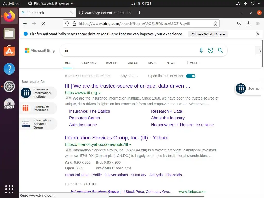Toggle Open links in new tab switch

(191, 76)
